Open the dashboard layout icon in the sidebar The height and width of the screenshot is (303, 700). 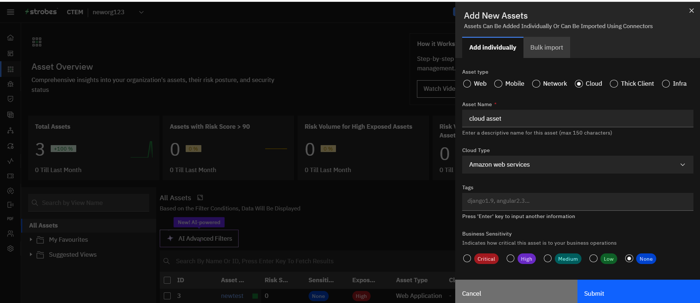click(11, 54)
